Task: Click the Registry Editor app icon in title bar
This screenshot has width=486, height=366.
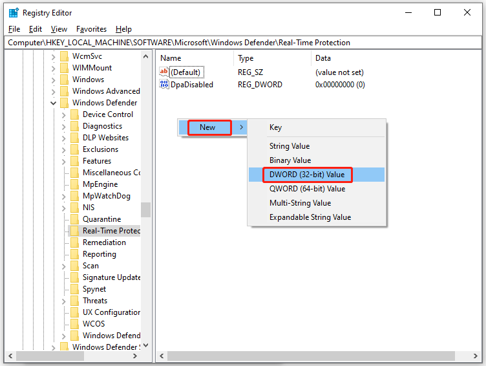Action: (14, 13)
